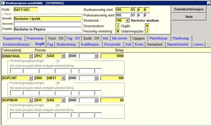The image size is (211, 126).
Task: Open the Fag tab
Action: tap(50, 44)
